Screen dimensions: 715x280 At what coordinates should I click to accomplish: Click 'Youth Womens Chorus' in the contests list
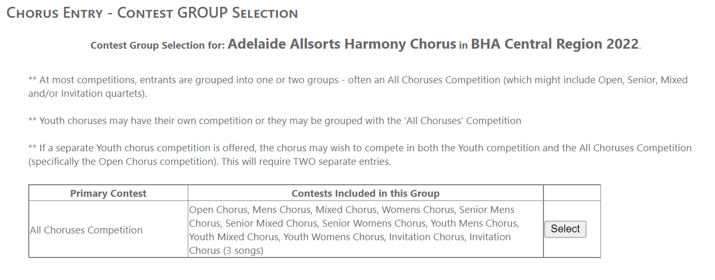tap(333, 237)
